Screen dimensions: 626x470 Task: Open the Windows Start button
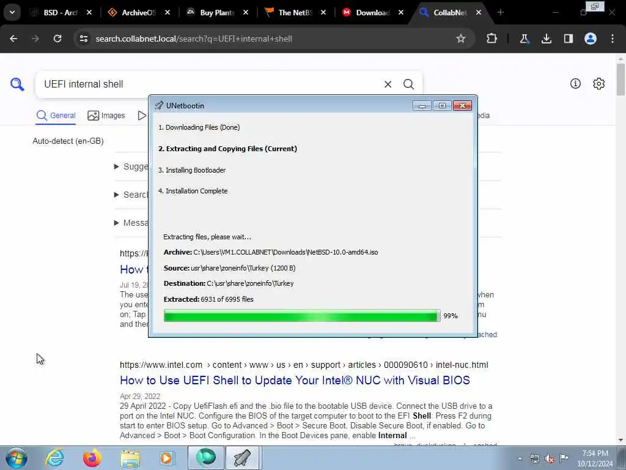(17, 458)
